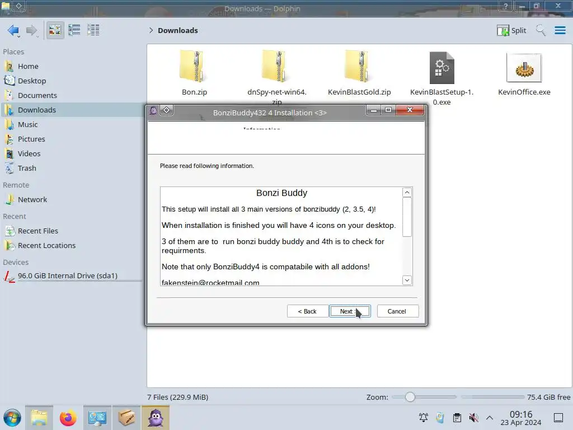Image resolution: width=573 pixels, height=430 pixels.
Task: Click the installer info scrollbar thumb
Action: [x=407, y=218]
